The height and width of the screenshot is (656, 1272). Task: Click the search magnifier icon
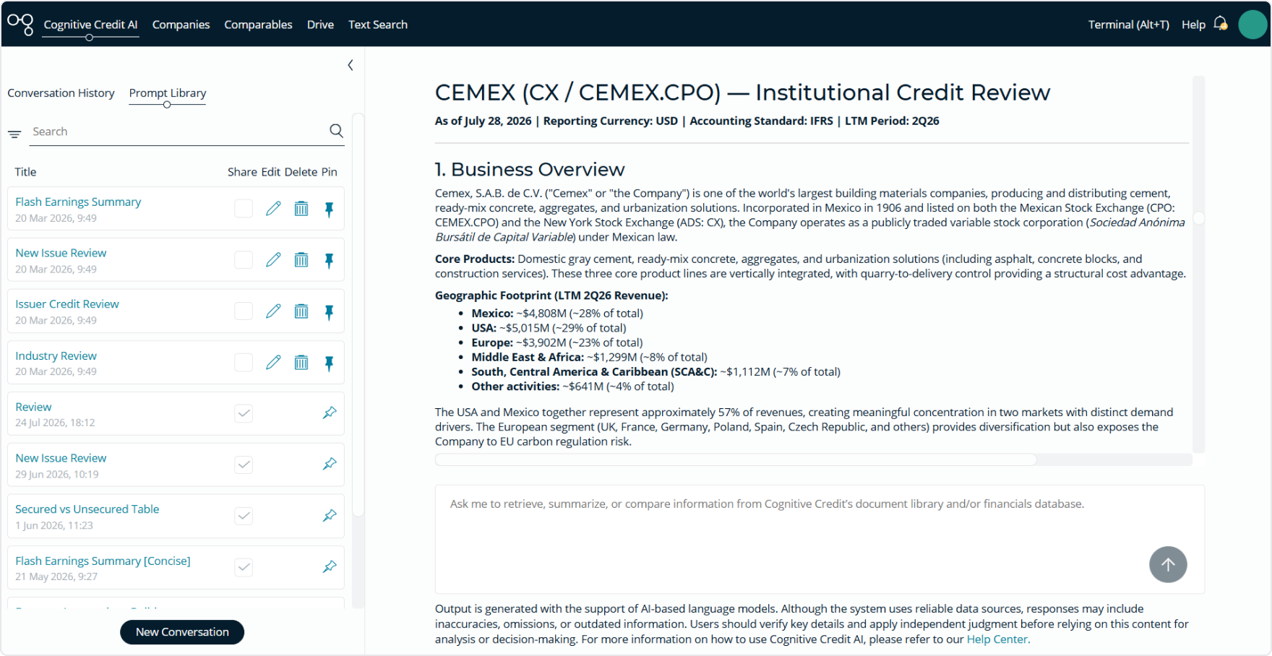click(336, 131)
